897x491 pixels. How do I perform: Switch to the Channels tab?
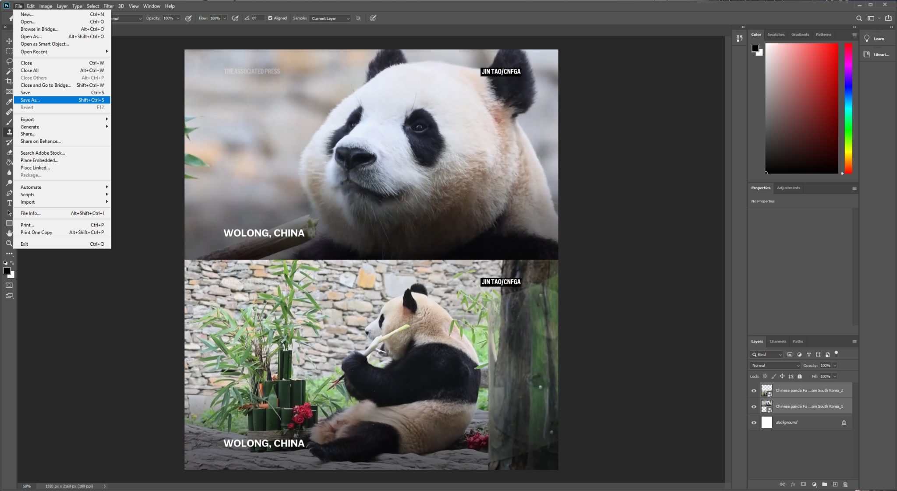(x=778, y=341)
